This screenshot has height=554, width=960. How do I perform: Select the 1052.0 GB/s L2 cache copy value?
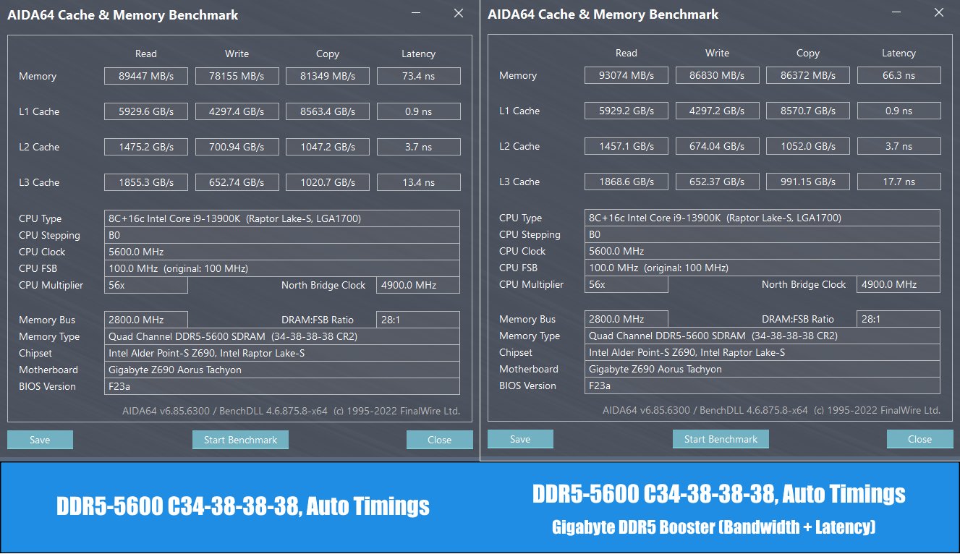click(808, 146)
